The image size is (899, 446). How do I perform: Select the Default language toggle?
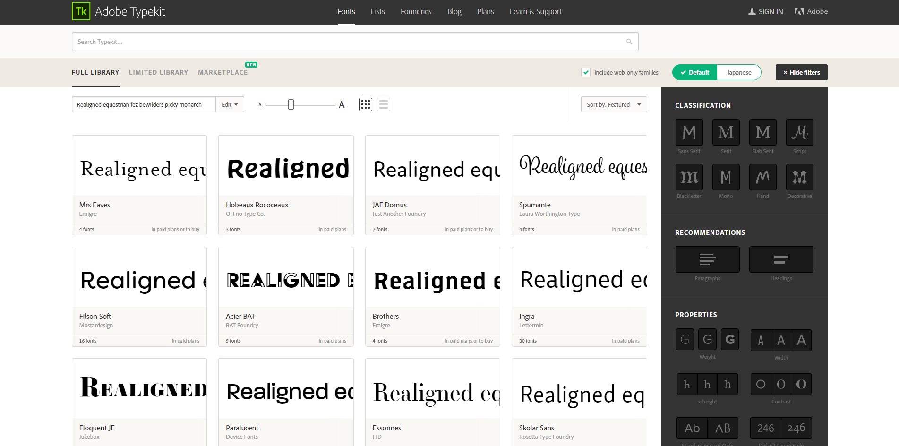(694, 72)
